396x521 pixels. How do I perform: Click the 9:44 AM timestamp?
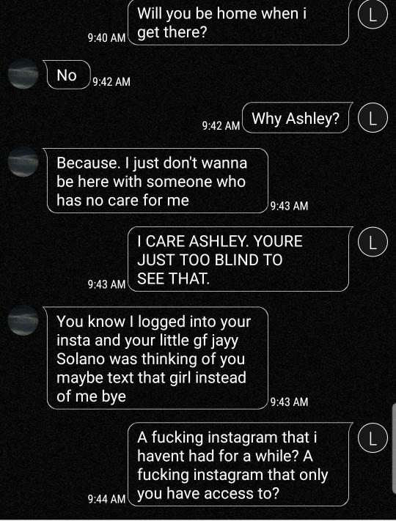106,498
